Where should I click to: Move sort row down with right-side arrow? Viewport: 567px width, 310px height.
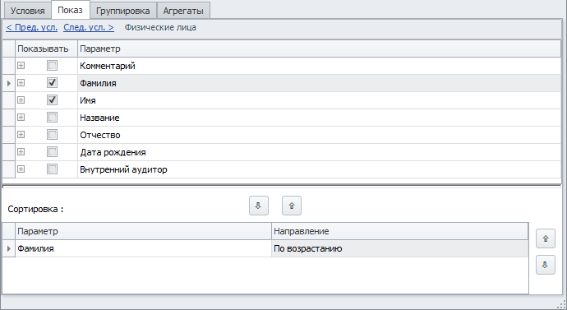point(546,265)
